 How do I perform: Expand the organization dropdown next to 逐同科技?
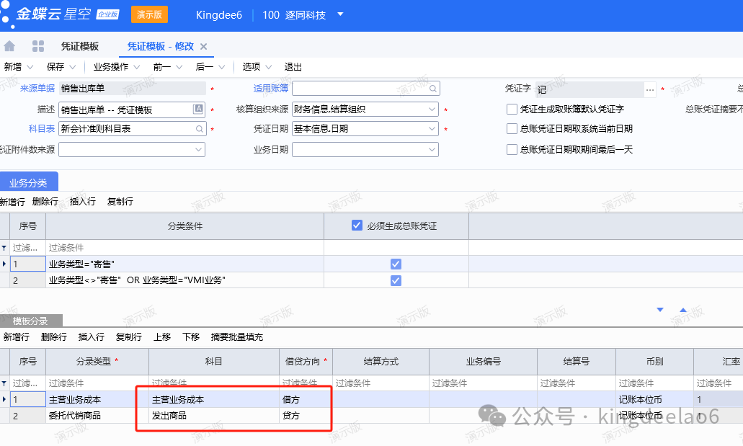click(340, 14)
